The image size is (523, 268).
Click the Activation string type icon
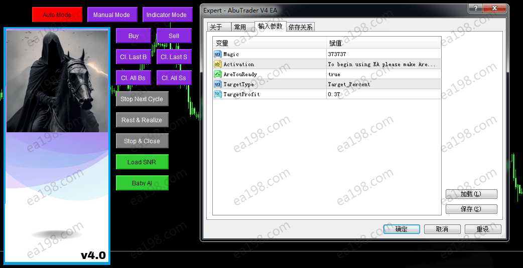click(217, 64)
